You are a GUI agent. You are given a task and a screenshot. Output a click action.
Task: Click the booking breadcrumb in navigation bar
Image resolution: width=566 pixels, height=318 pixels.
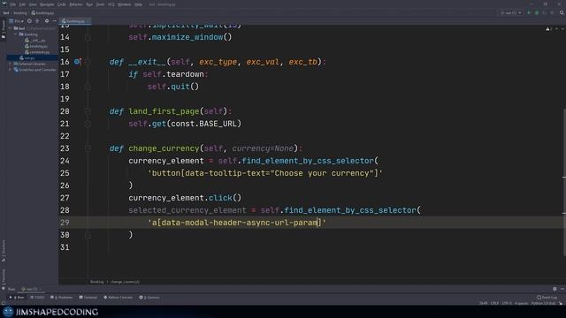pyautogui.click(x=20, y=13)
